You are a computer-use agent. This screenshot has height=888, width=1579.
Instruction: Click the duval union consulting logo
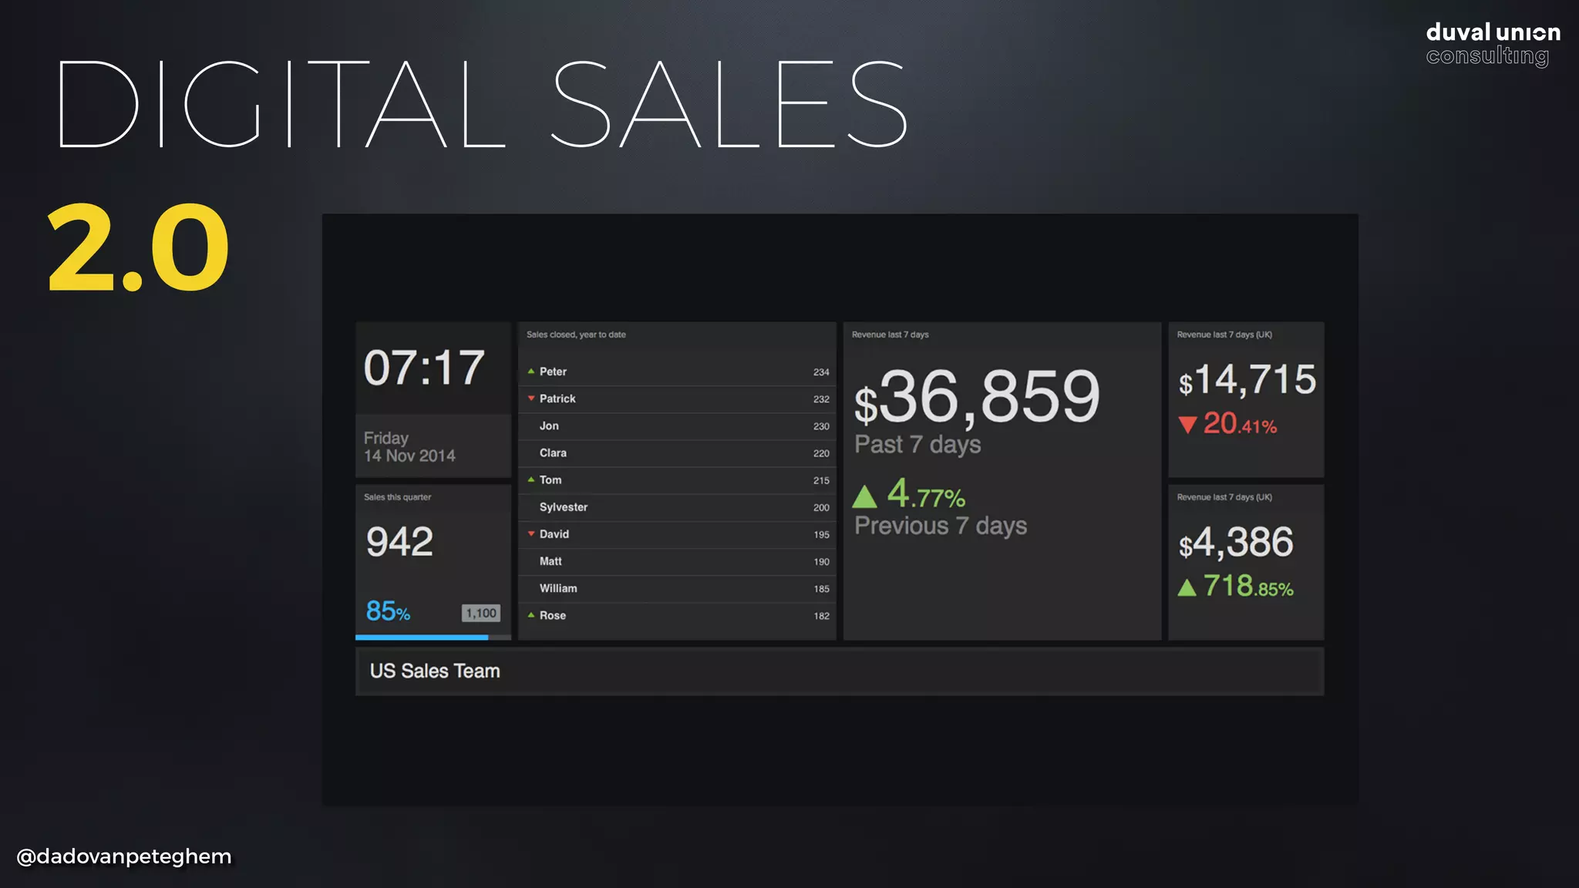tap(1492, 44)
